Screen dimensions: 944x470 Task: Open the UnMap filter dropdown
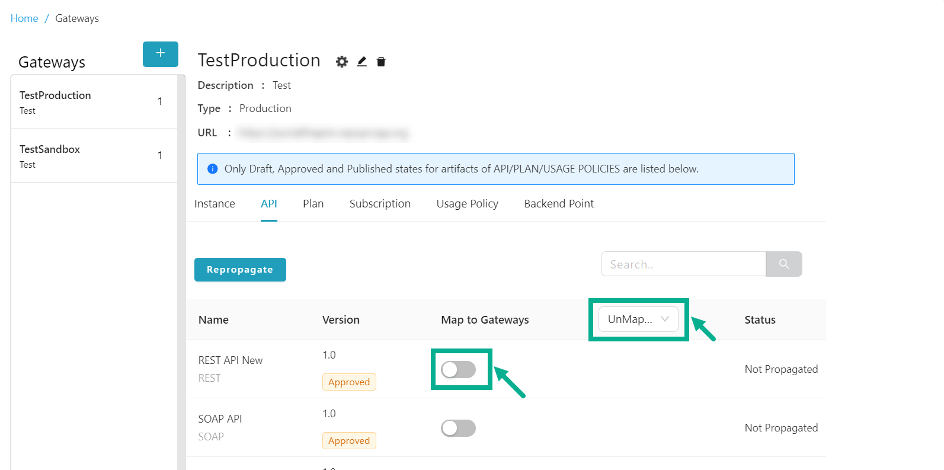638,319
